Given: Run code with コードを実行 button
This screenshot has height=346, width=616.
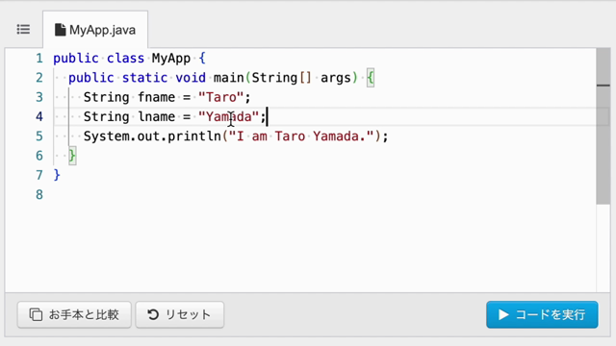Looking at the screenshot, I should coord(542,314).
